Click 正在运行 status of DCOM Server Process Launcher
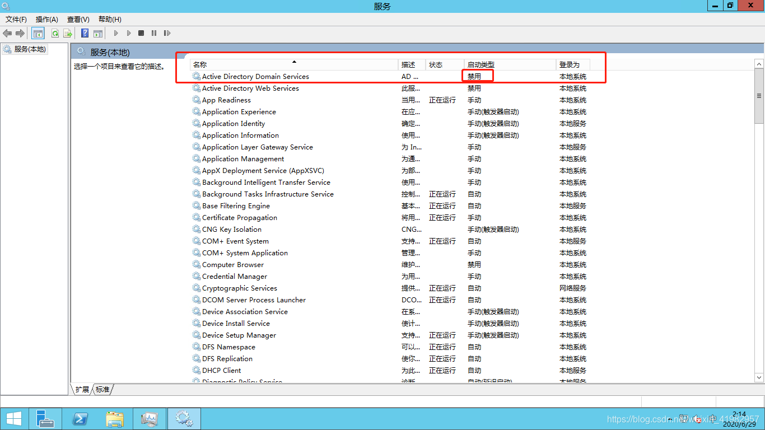765x430 pixels. [x=442, y=300]
